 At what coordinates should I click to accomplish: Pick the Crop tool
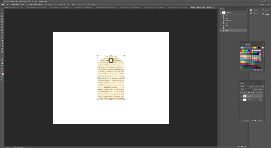pos(2,22)
